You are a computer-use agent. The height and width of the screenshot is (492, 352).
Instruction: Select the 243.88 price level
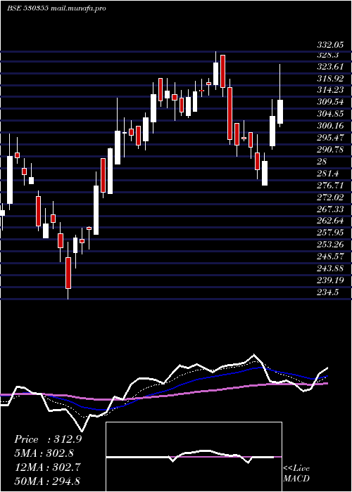pos(330,268)
